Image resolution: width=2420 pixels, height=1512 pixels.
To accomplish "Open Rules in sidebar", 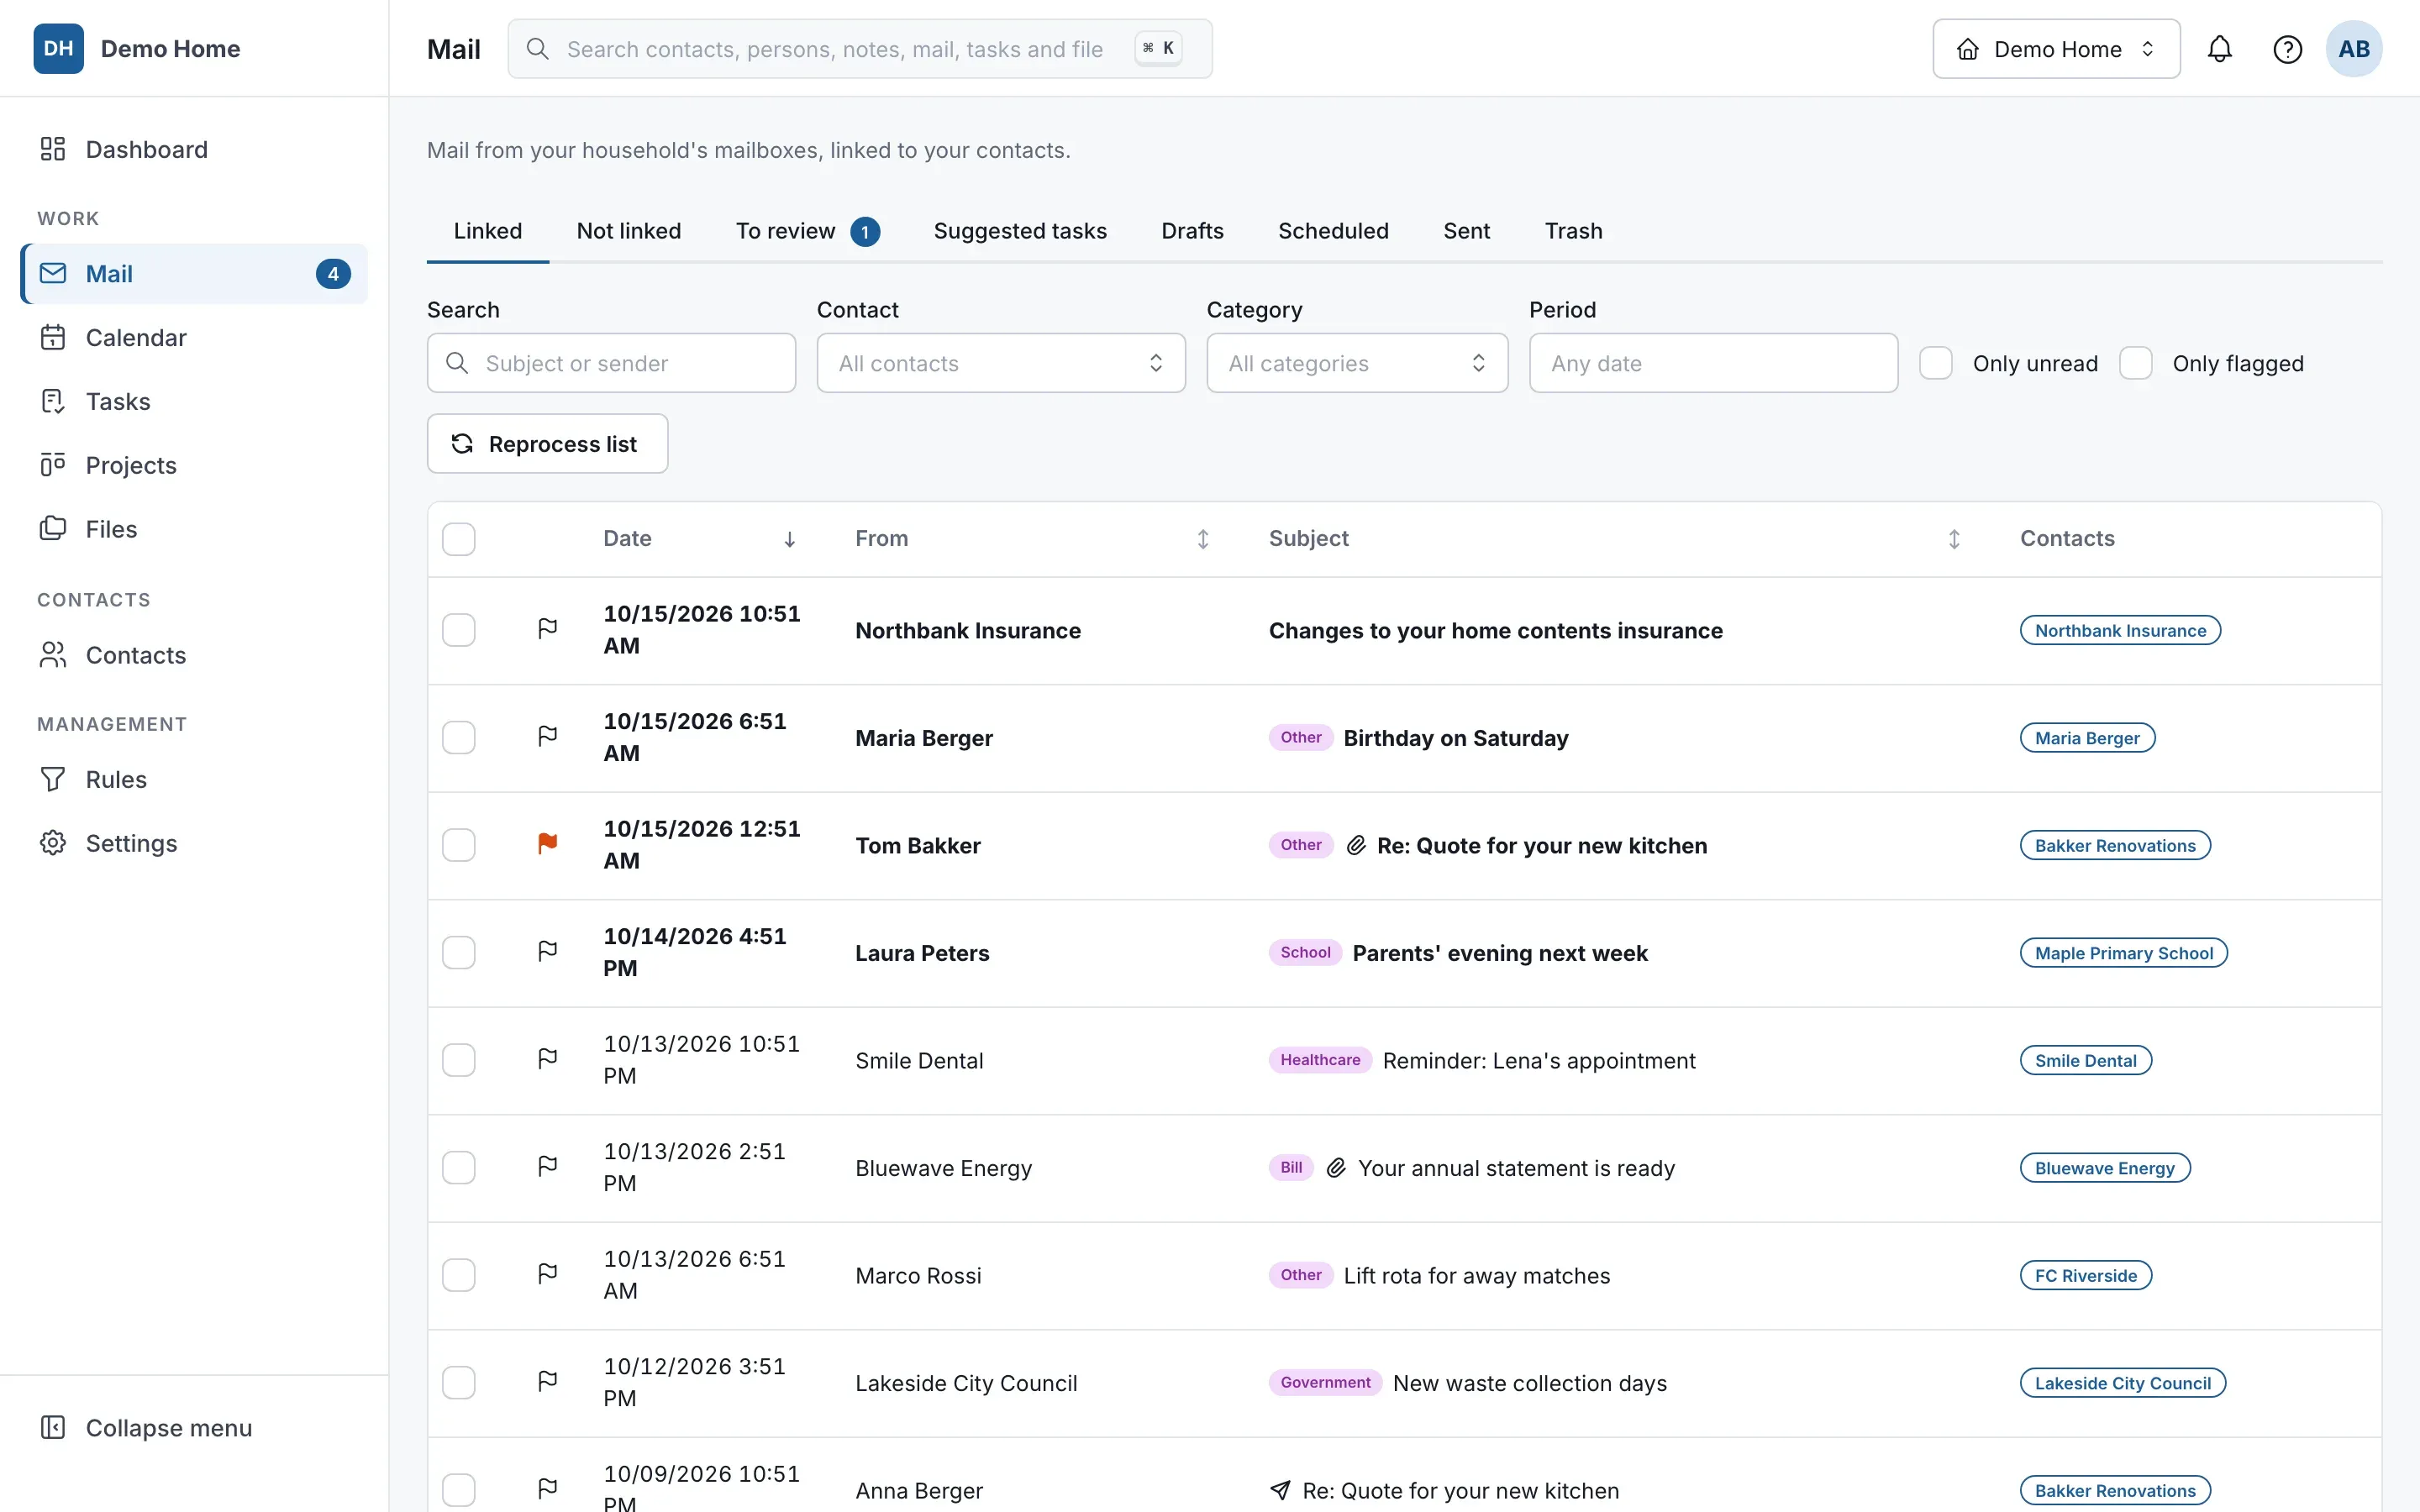I will tap(193, 779).
